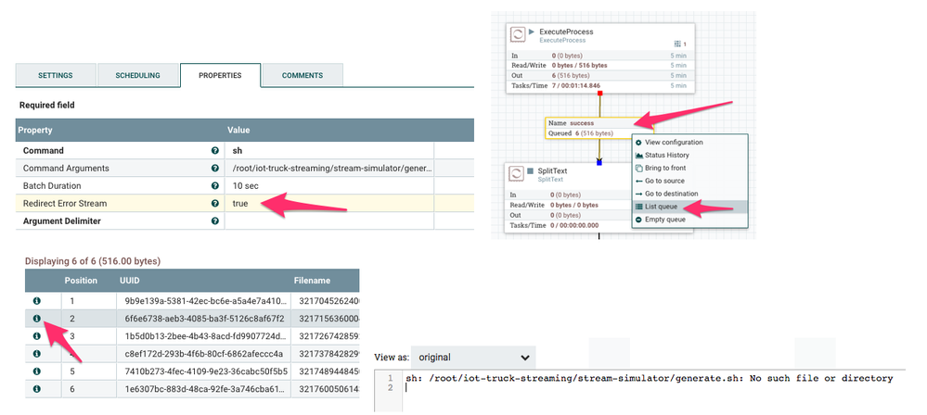This screenshot has height=415, width=927.
Task: Click info icon beside UUID 1b5d0b13
Action: pos(37,336)
